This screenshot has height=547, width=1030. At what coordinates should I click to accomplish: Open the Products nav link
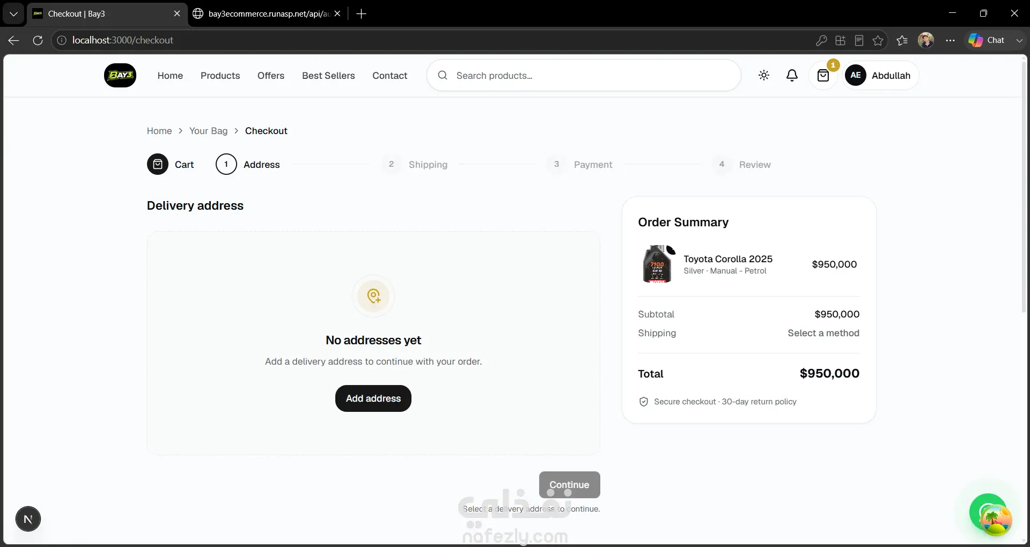220,76
